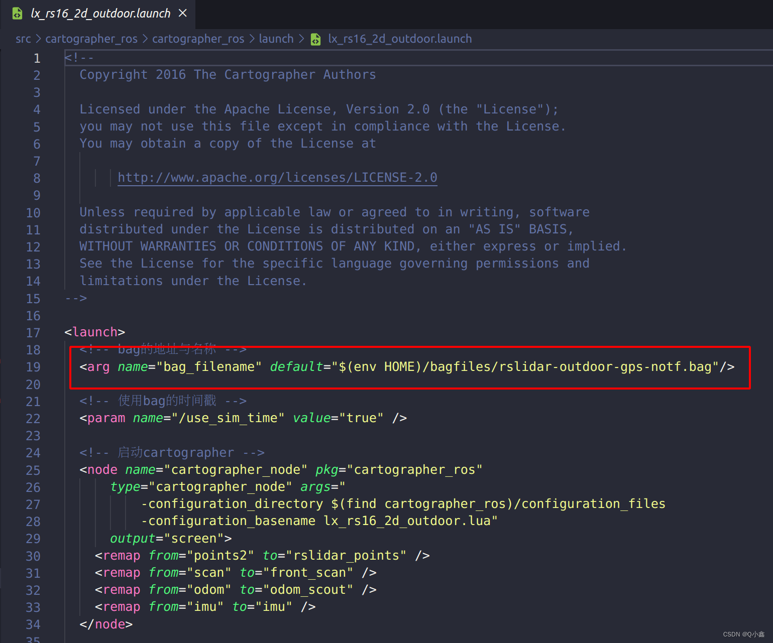Open the Apache LICENSE-2.0 URL link

click(277, 178)
